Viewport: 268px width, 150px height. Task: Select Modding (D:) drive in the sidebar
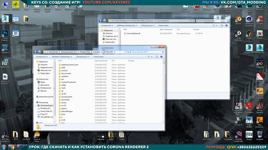tap(45, 108)
